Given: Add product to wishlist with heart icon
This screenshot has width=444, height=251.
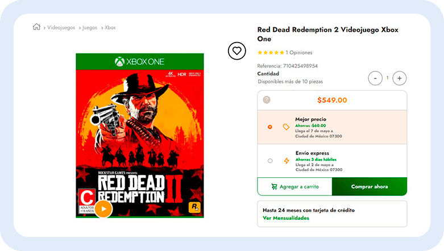Looking at the screenshot, I should (x=237, y=51).
